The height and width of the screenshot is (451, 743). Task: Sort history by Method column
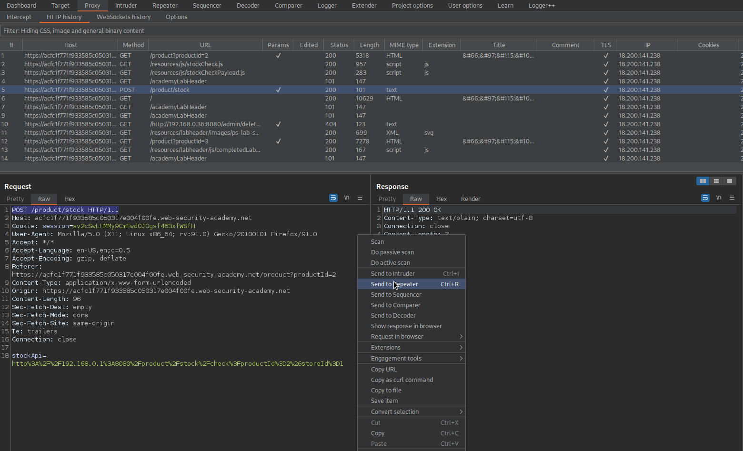tap(133, 45)
